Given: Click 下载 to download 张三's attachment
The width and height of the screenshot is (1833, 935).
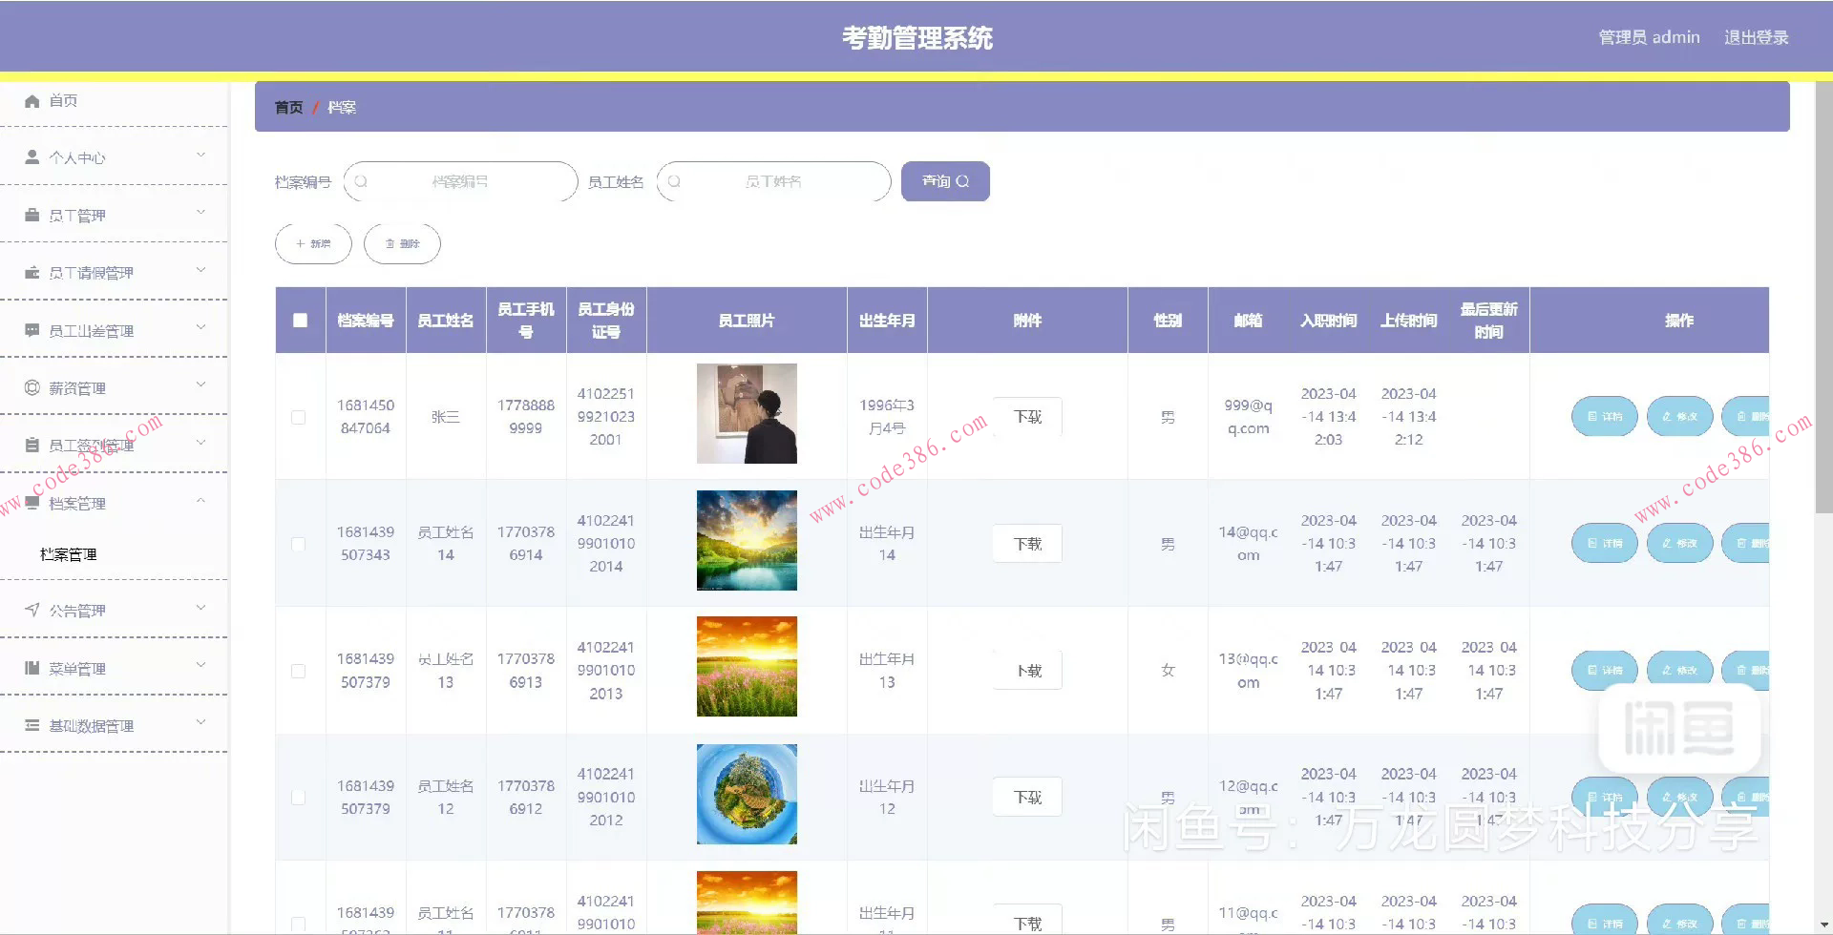Looking at the screenshot, I should 1026,416.
